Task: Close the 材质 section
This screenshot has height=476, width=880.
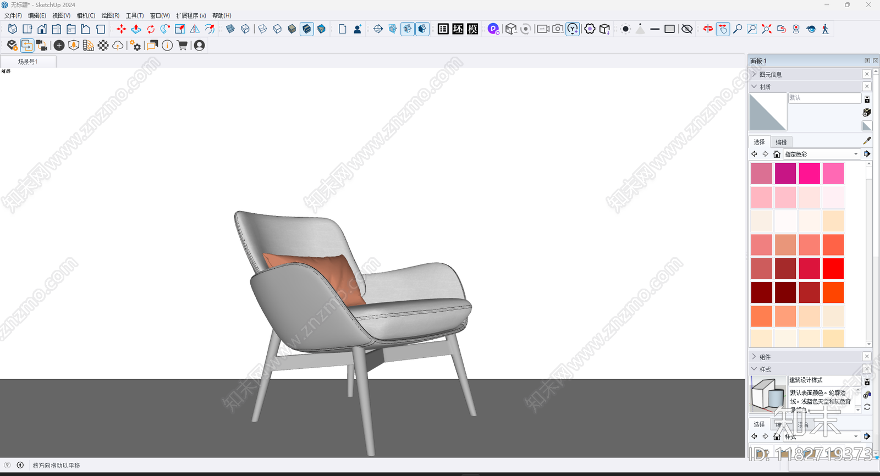Action: pyautogui.click(x=867, y=86)
